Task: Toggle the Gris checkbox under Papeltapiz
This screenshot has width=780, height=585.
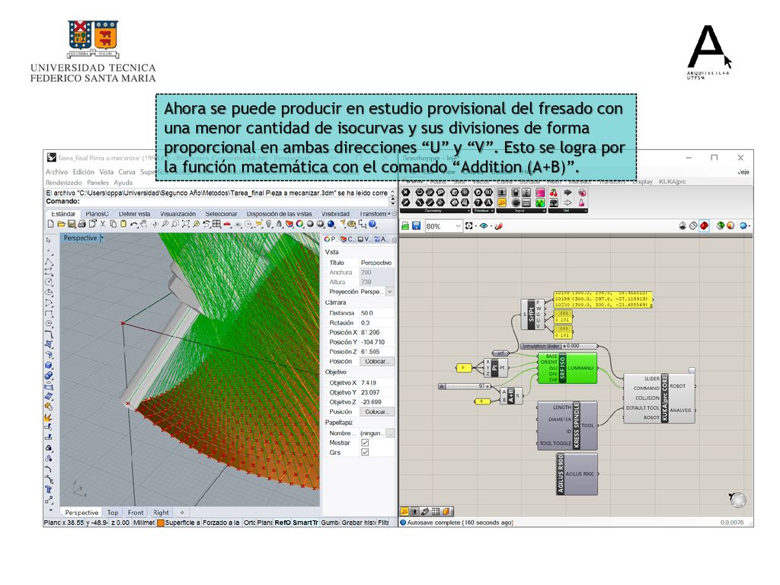Action: pyautogui.click(x=365, y=452)
